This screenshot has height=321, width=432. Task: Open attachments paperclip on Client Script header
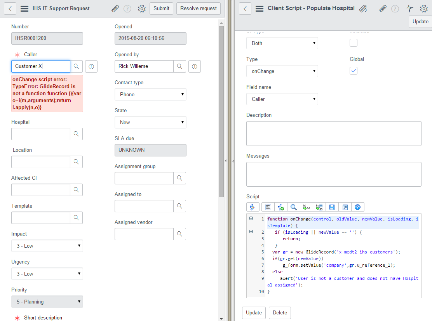pyautogui.click(x=382, y=9)
